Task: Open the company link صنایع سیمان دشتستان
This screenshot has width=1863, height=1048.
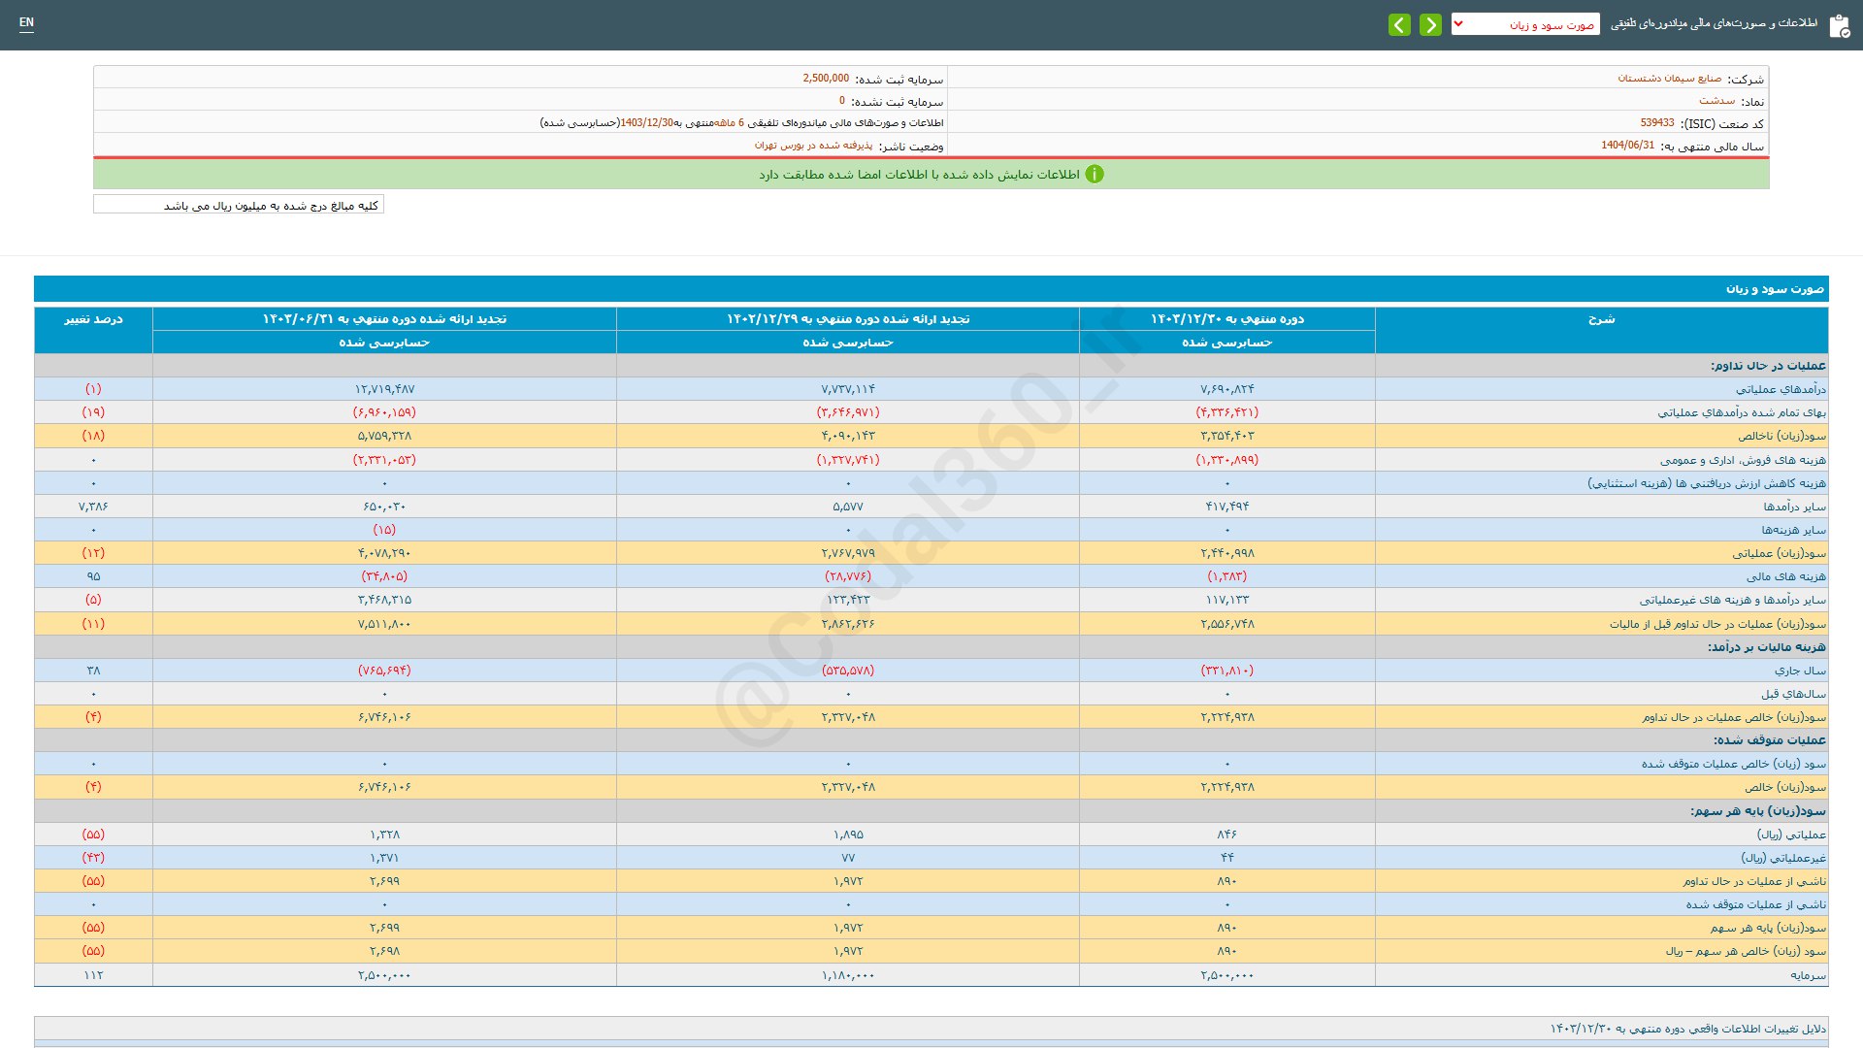Action: pos(1669,79)
